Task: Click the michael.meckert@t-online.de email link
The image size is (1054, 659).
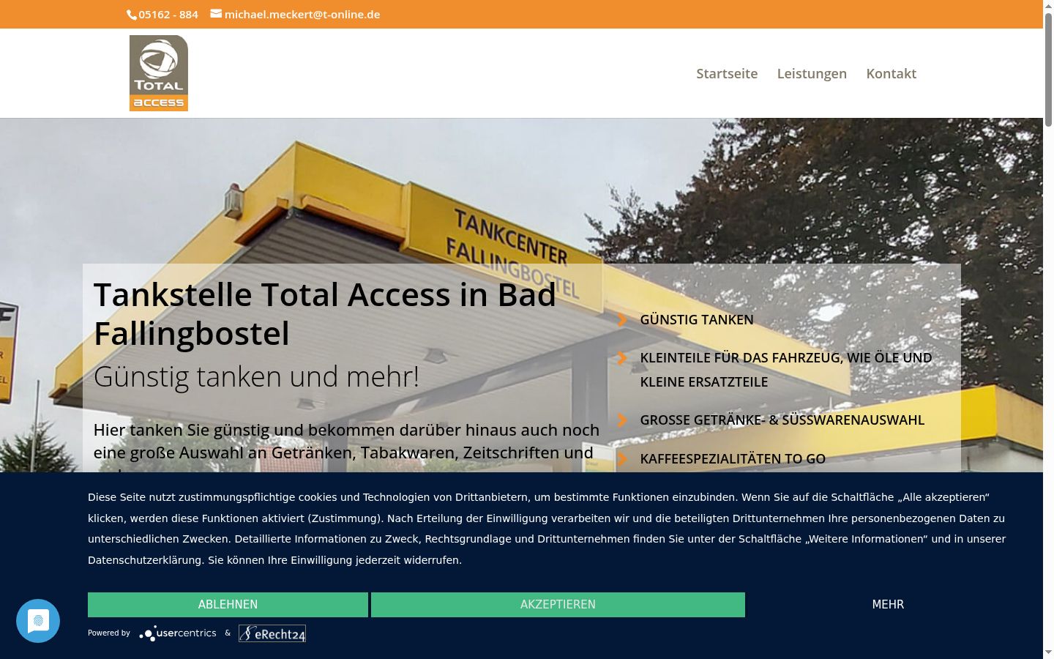Action: tap(302, 15)
